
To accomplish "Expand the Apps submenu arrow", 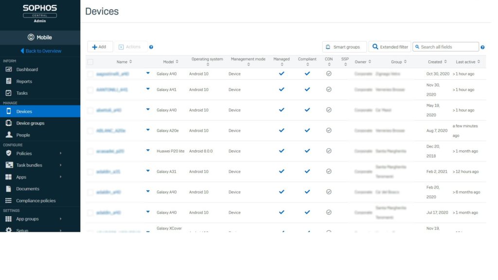I will coord(60,177).
